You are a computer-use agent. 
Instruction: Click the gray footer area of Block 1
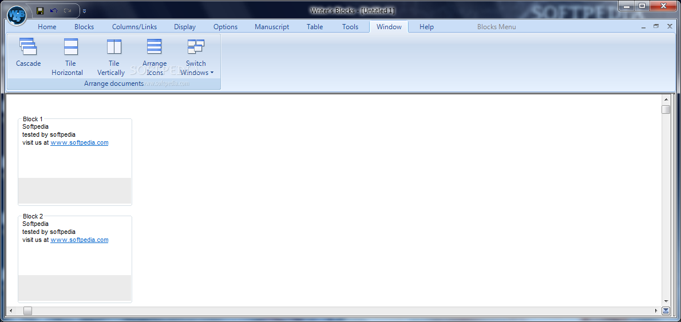[75, 190]
